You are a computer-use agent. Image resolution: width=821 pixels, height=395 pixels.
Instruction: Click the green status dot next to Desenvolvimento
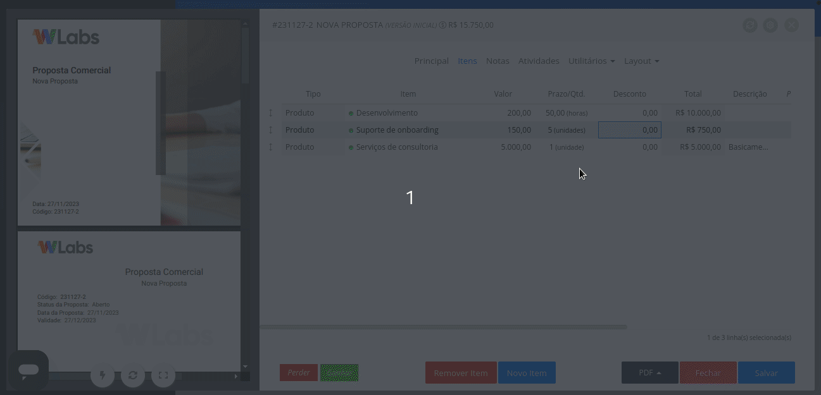click(351, 112)
